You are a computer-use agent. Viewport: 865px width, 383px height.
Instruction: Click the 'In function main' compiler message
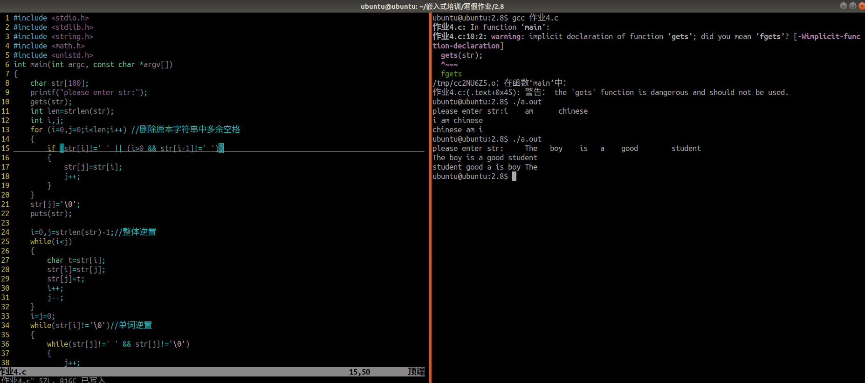point(491,27)
